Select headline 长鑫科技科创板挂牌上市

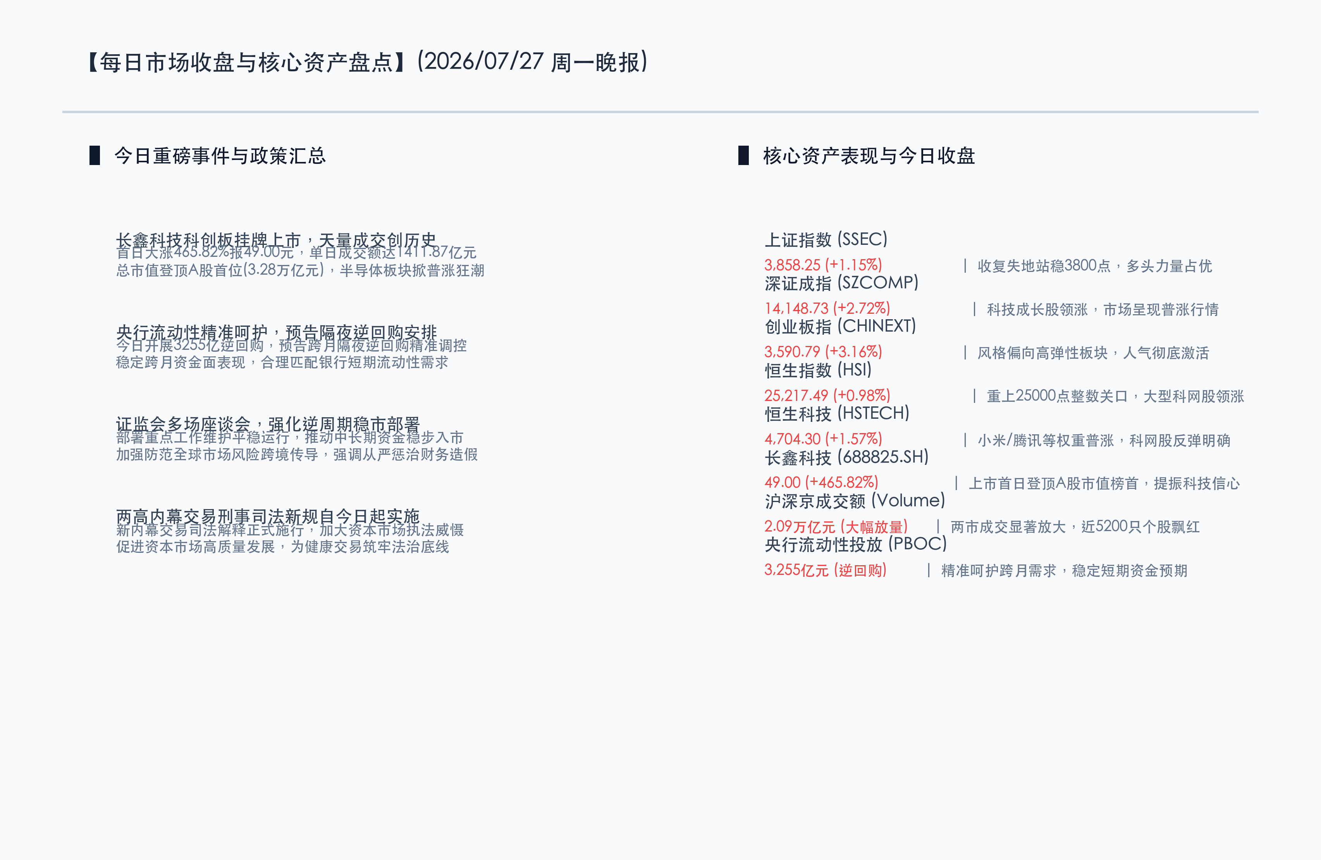click(x=208, y=240)
